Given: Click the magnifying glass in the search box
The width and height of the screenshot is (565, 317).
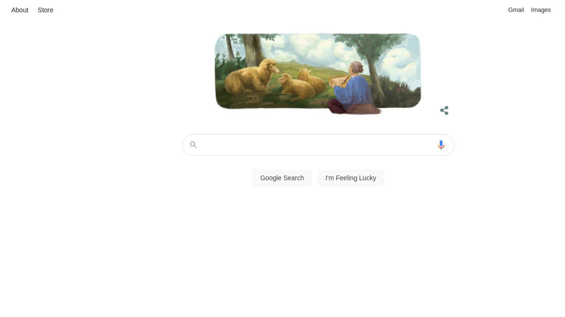Looking at the screenshot, I should 193,145.
